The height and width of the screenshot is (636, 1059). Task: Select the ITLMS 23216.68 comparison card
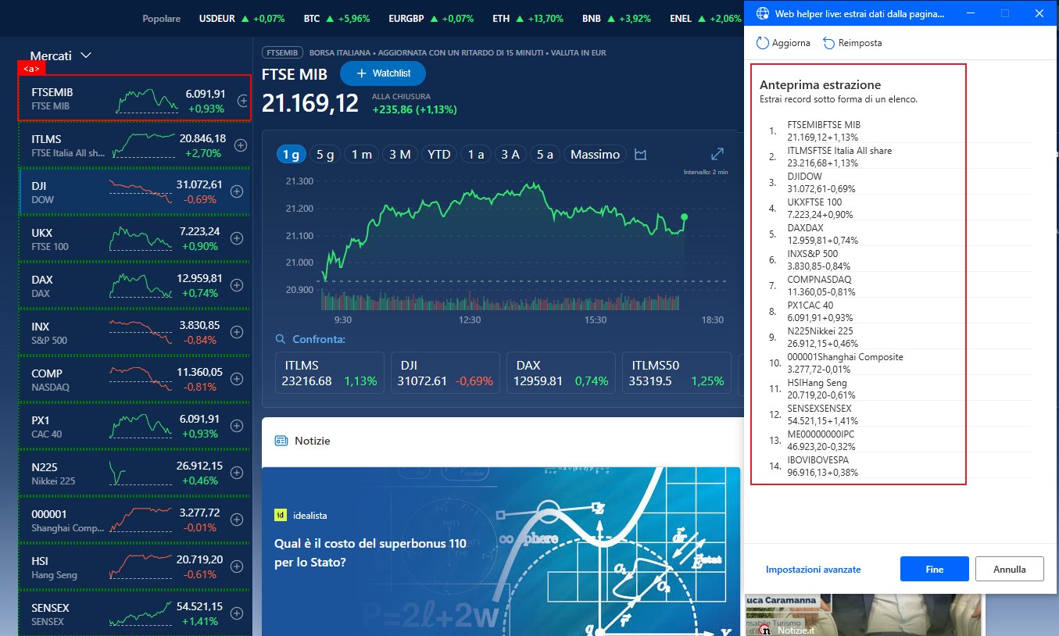(x=330, y=373)
